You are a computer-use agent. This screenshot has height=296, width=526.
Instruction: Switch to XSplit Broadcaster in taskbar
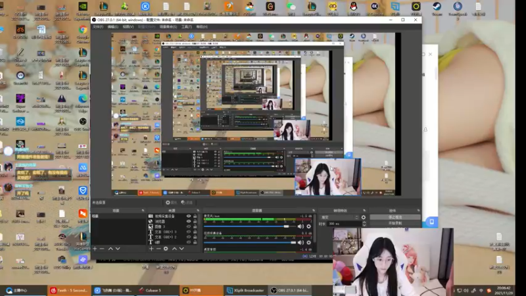(x=245, y=290)
